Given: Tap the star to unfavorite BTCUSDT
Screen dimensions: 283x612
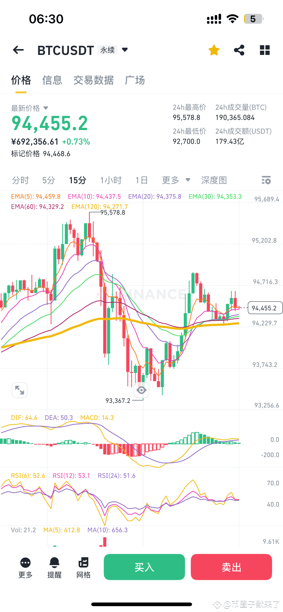Looking at the screenshot, I should [214, 50].
